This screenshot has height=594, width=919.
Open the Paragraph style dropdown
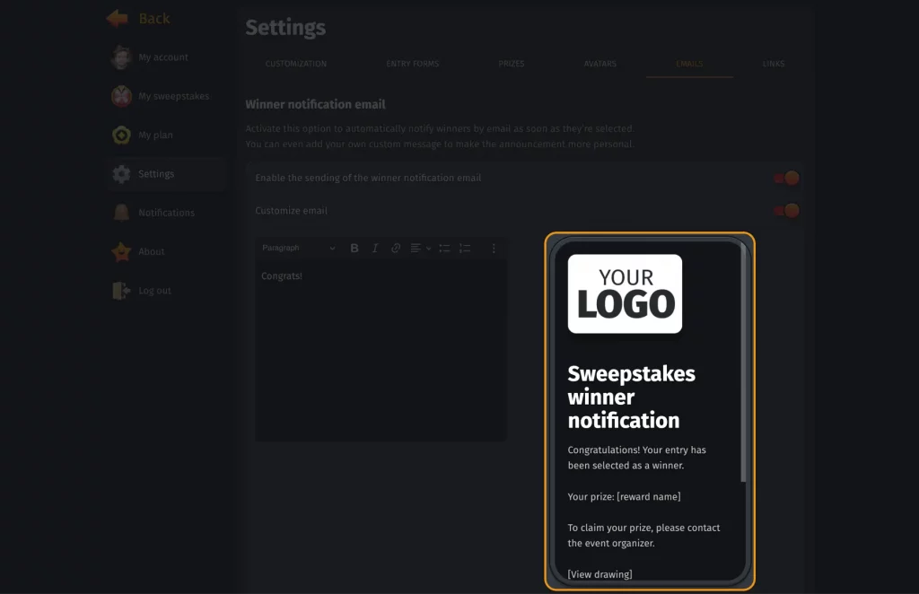coord(298,249)
